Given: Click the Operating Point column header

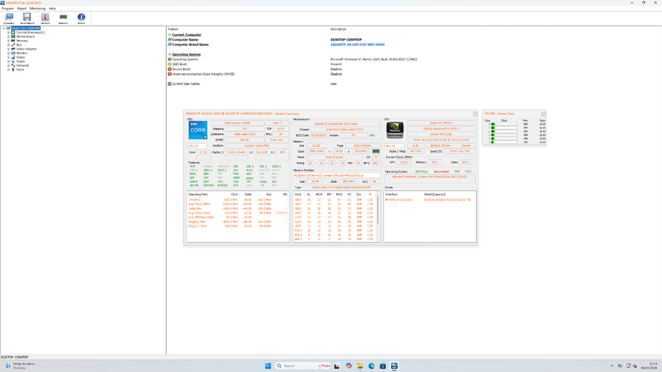Looking at the screenshot, I should (198, 194).
